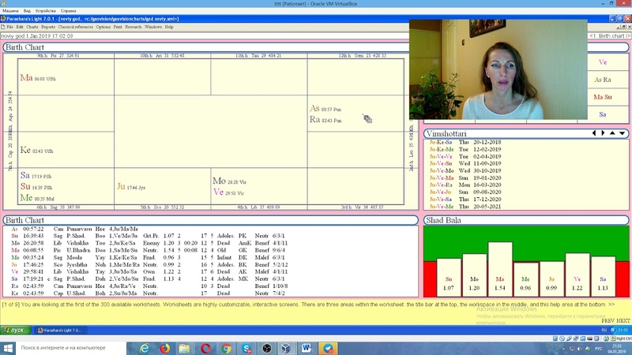Open the Print menu
The image size is (632, 355).
click(x=118, y=27)
